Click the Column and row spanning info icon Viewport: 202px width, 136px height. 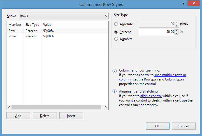115,71
